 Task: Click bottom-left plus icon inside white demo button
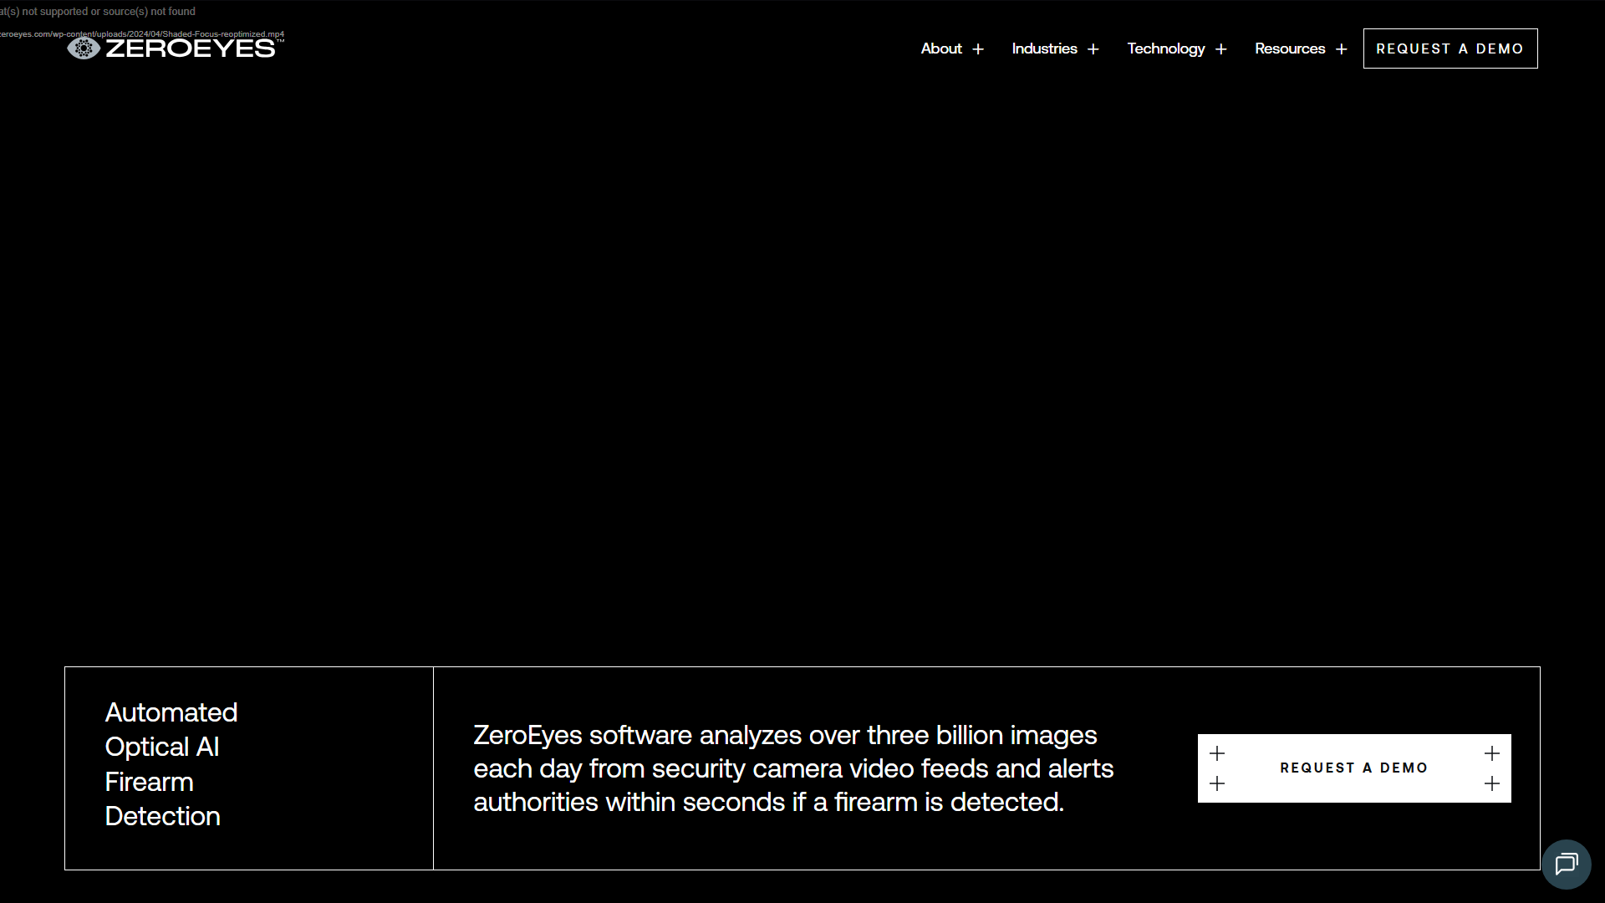pyautogui.click(x=1217, y=783)
